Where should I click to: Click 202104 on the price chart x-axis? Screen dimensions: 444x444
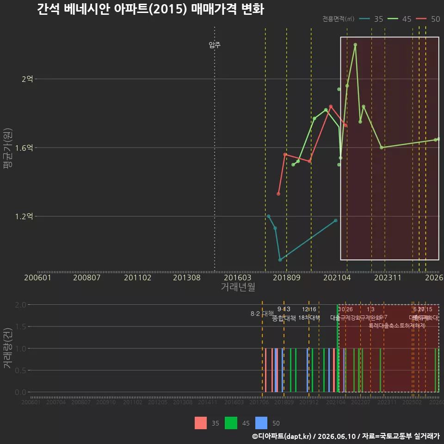[x=337, y=277]
